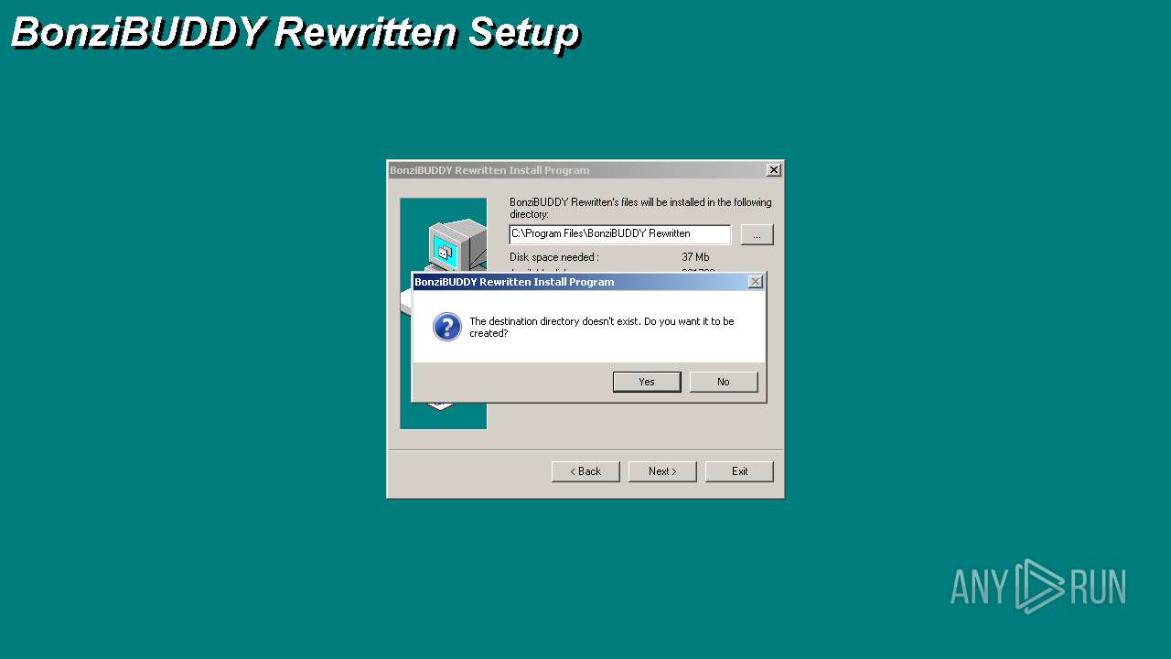This screenshot has height=659, width=1171.
Task: Exit the BonziBUDDY installer
Action: (x=739, y=471)
